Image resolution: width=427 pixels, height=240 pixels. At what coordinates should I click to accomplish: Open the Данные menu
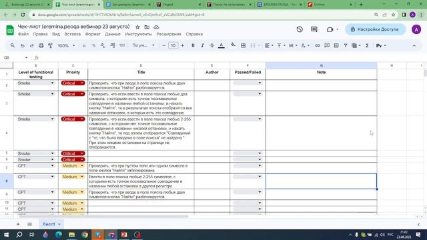pyautogui.click(x=113, y=34)
